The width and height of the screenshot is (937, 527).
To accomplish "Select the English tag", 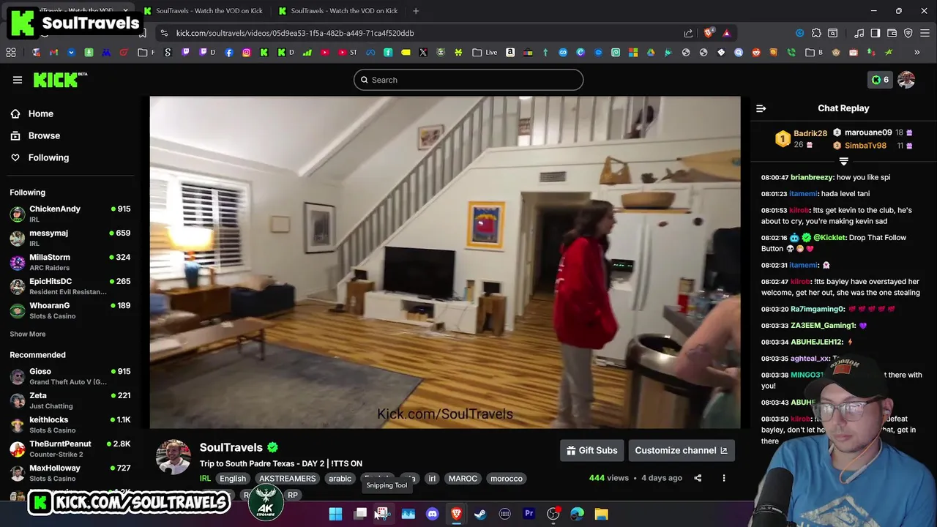I will 233,479.
